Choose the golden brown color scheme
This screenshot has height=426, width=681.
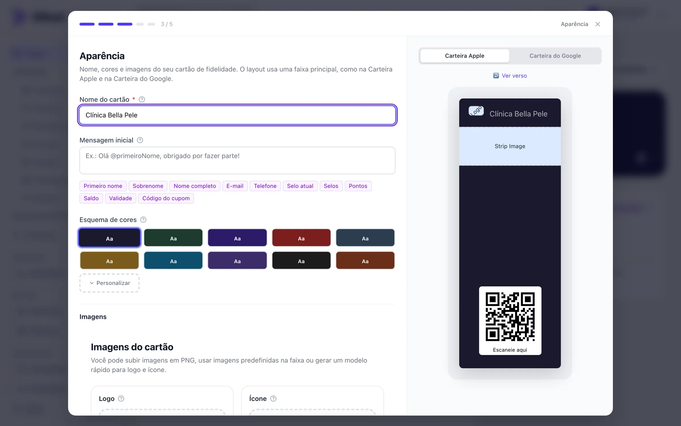tap(110, 260)
